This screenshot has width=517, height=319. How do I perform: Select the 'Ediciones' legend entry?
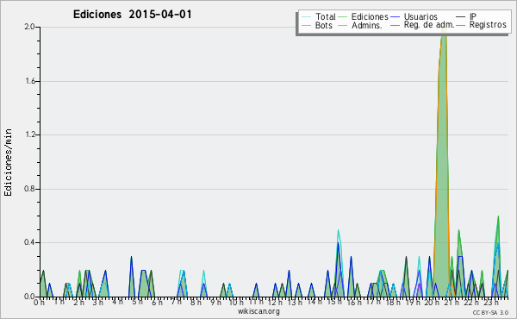point(364,16)
